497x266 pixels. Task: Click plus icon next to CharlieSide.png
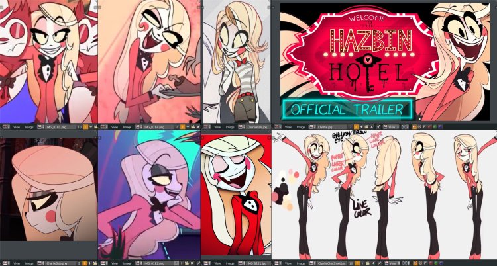tap(90, 263)
